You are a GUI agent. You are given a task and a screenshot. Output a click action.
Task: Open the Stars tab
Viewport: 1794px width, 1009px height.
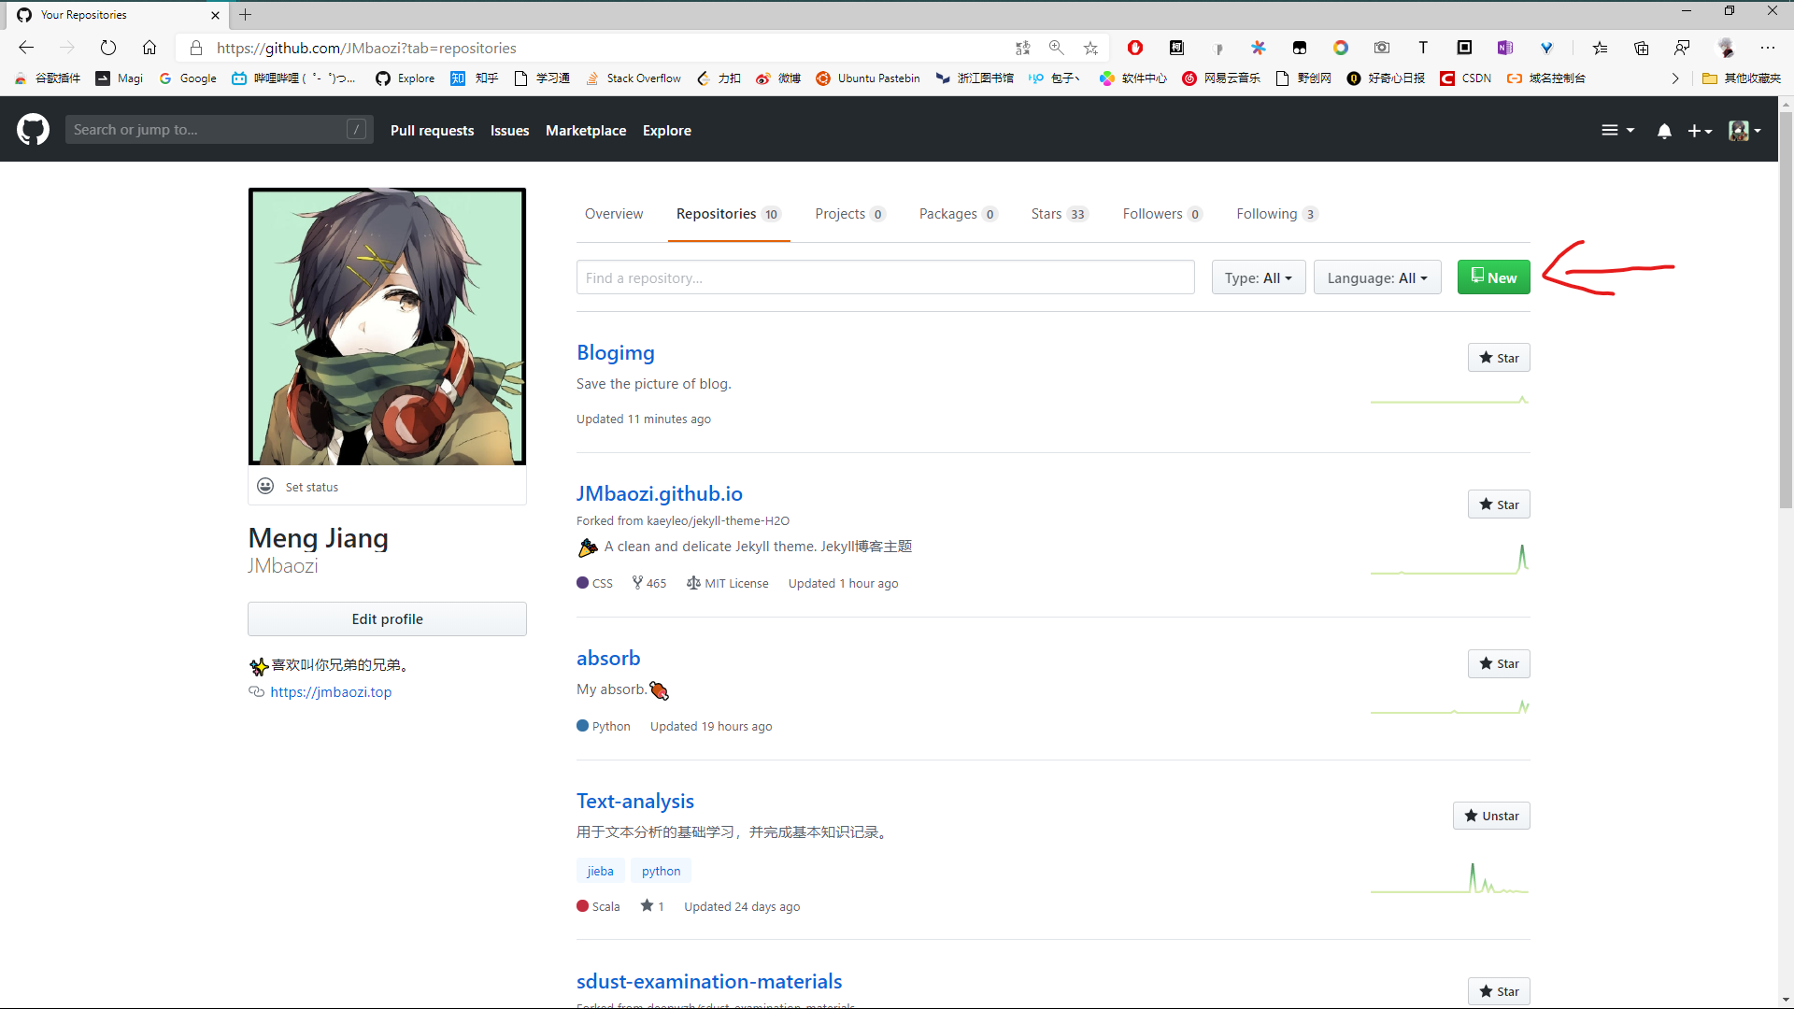[1058, 214]
